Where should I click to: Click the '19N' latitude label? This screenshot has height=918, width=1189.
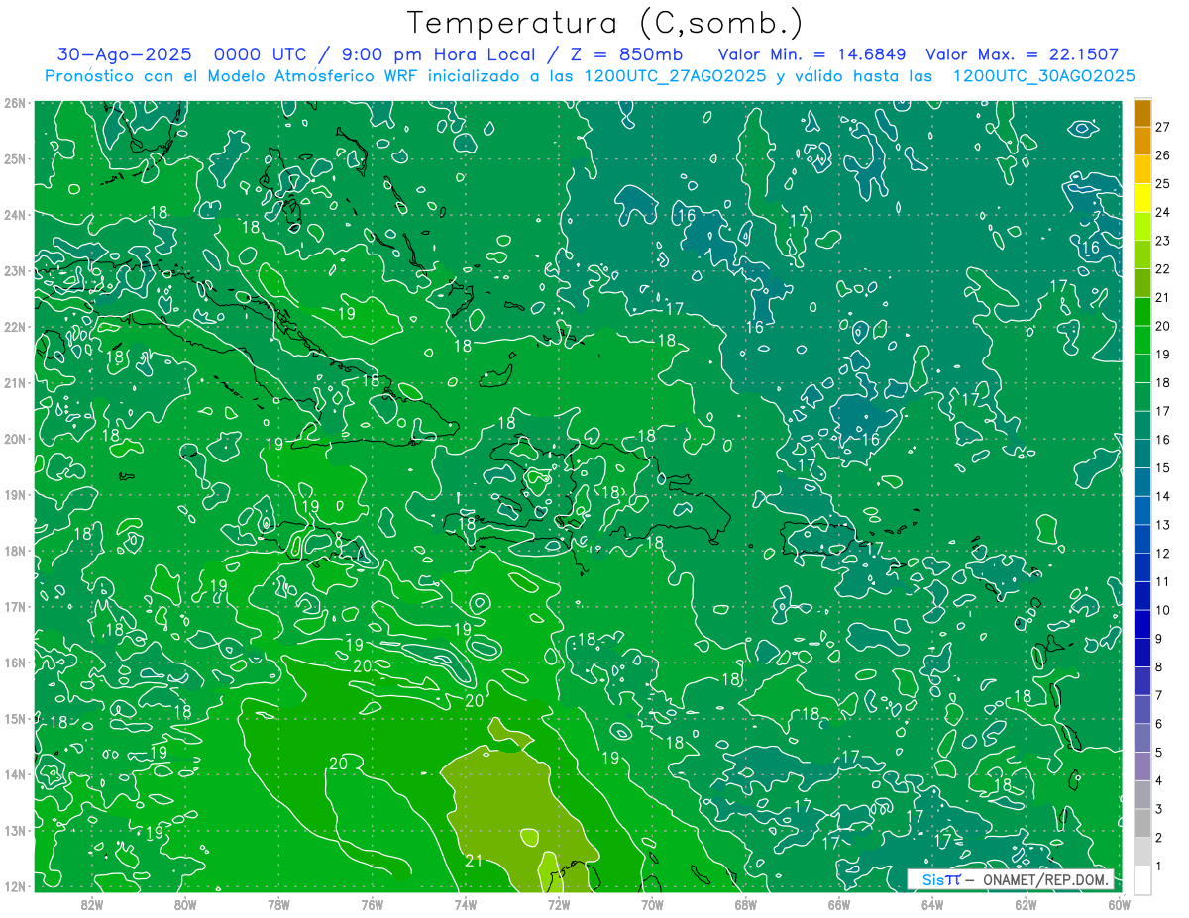pos(15,494)
